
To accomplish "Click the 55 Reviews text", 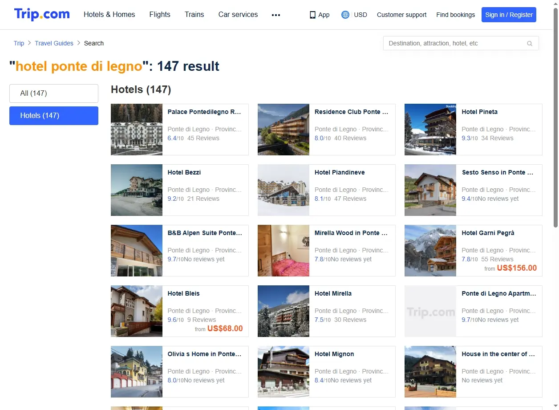I will (497, 260).
